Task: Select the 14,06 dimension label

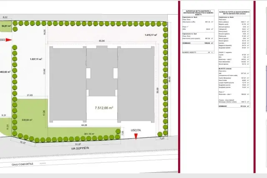Action: (45, 32)
